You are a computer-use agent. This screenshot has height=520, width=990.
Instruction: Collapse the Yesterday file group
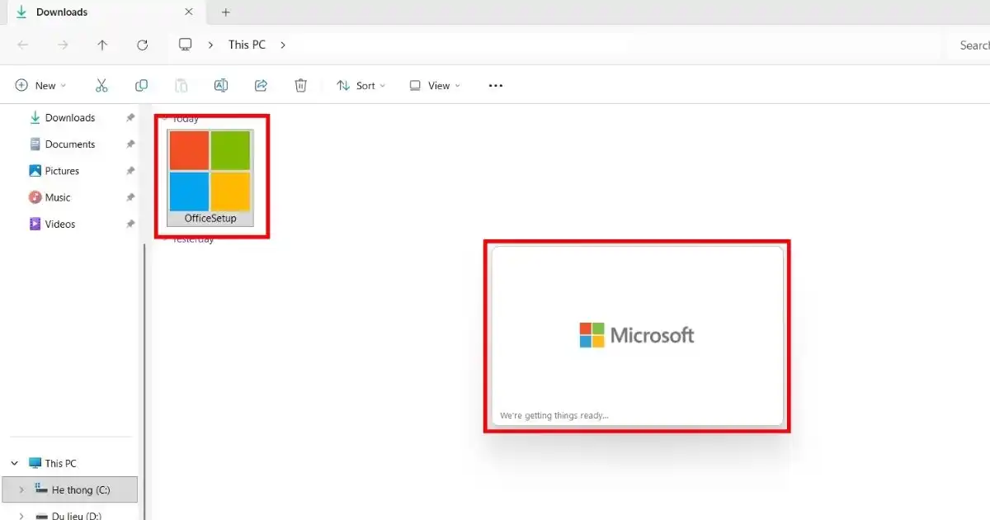click(x=165, y=239)
